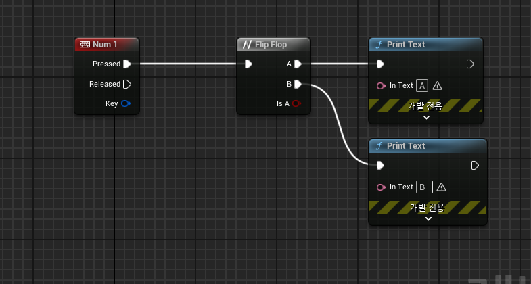Select the Num 1 node title
531x284 pixels.
[105, 45]
